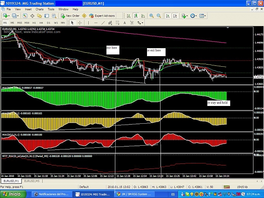Expand the Arrows objects dropdown
Image resolution: width=264 pixels, height=198 pixels.
[x=142, y=23]
